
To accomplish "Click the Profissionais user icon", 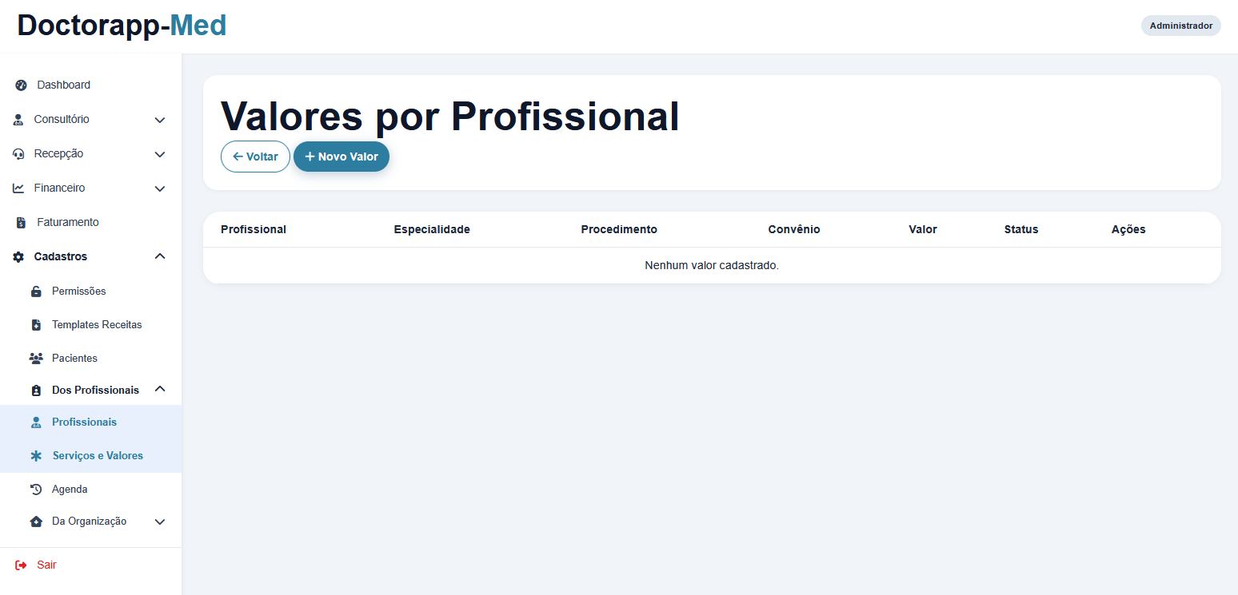I will 36,422.
